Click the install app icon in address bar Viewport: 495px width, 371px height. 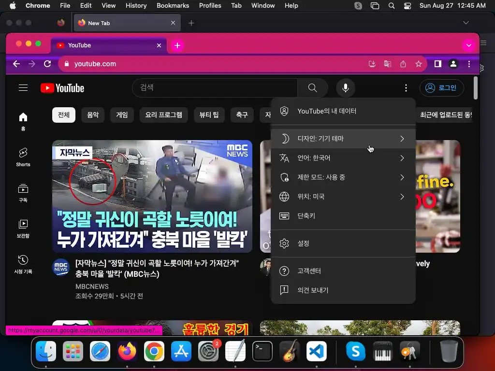point(372,64)
